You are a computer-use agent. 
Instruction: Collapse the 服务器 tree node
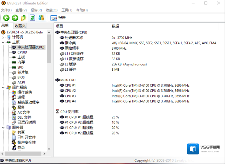tap(3, 128)
